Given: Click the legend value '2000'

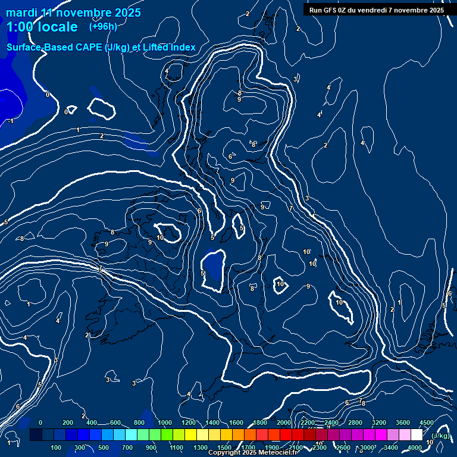Looking at the screenshot, I should [x=284, y=422].
